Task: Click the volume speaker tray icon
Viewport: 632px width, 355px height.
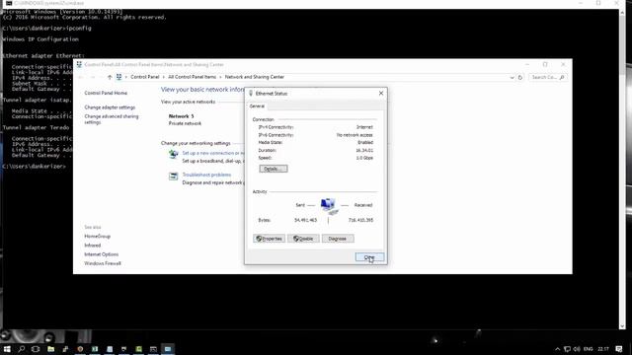Action: coord(577,349)
